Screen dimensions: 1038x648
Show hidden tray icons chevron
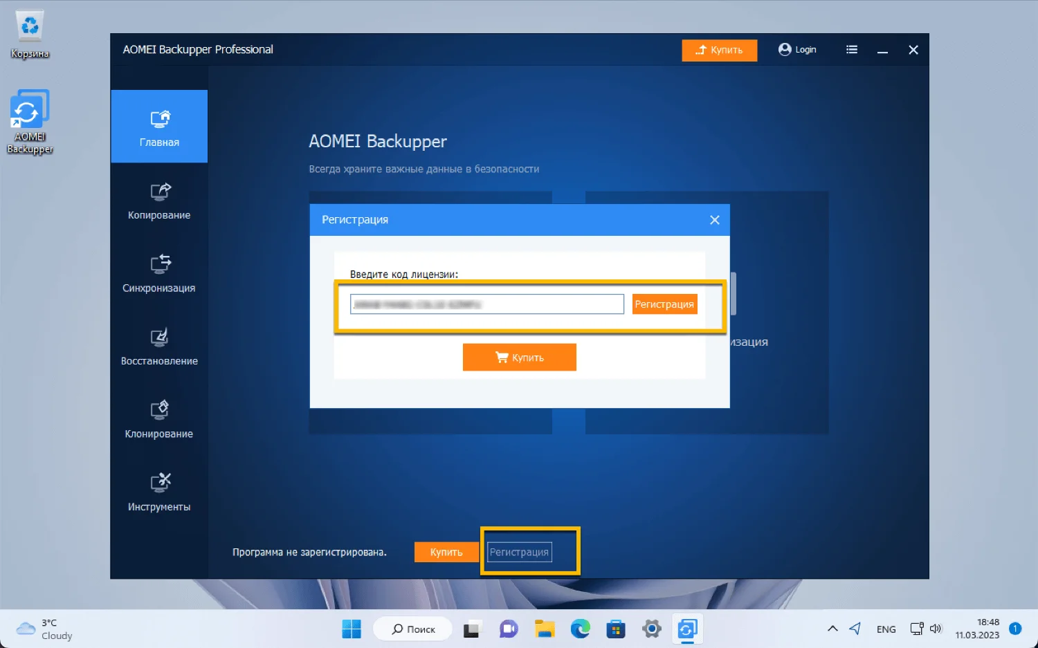832,629
